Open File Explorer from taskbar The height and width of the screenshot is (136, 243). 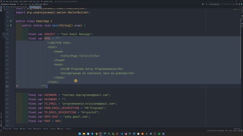pyautogui.click(x=84, y=134)
